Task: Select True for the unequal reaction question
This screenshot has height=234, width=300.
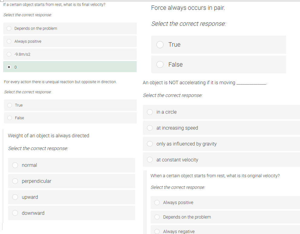Action: pos(9,105)
